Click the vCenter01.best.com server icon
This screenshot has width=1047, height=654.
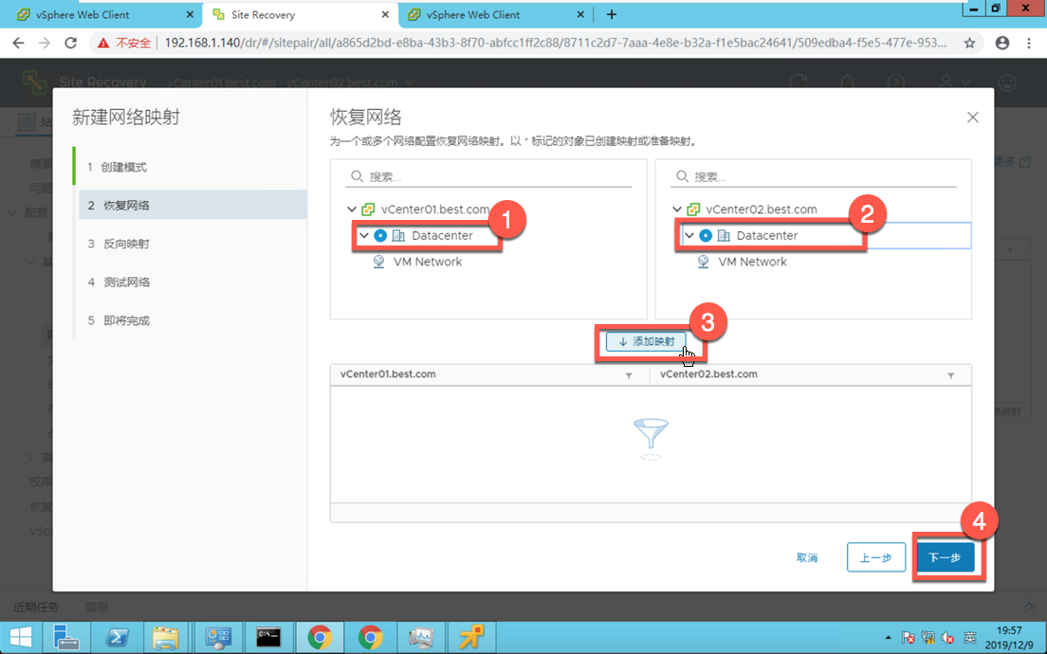click(x=368, y=209)
